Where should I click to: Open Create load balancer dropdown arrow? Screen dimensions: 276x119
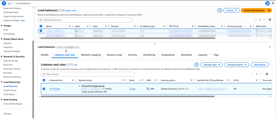[269, 10]
